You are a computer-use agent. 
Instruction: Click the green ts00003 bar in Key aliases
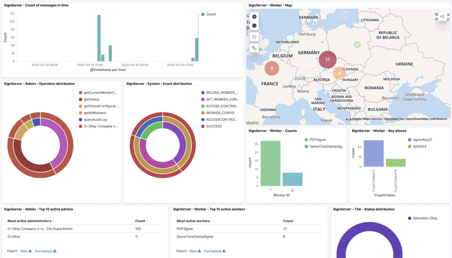[x=395, y=163]
